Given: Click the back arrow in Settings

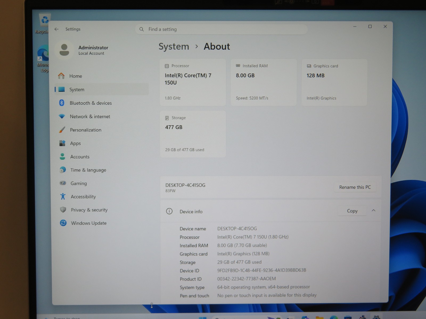Looking at the screenshot, I should 56,29.
